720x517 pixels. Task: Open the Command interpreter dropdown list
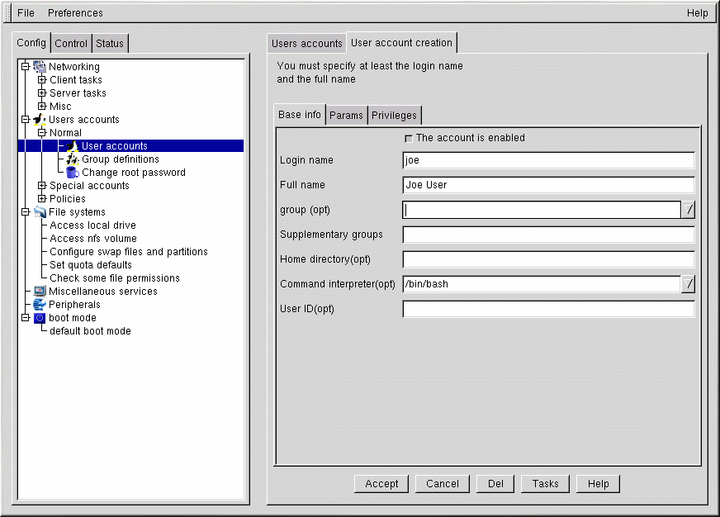[x=689, y=284]
